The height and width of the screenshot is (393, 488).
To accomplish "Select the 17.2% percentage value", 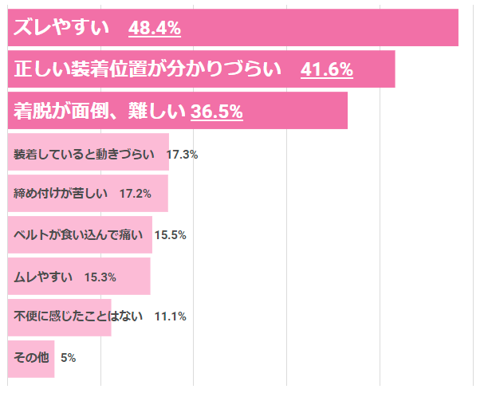I will (x=135, y=194).
